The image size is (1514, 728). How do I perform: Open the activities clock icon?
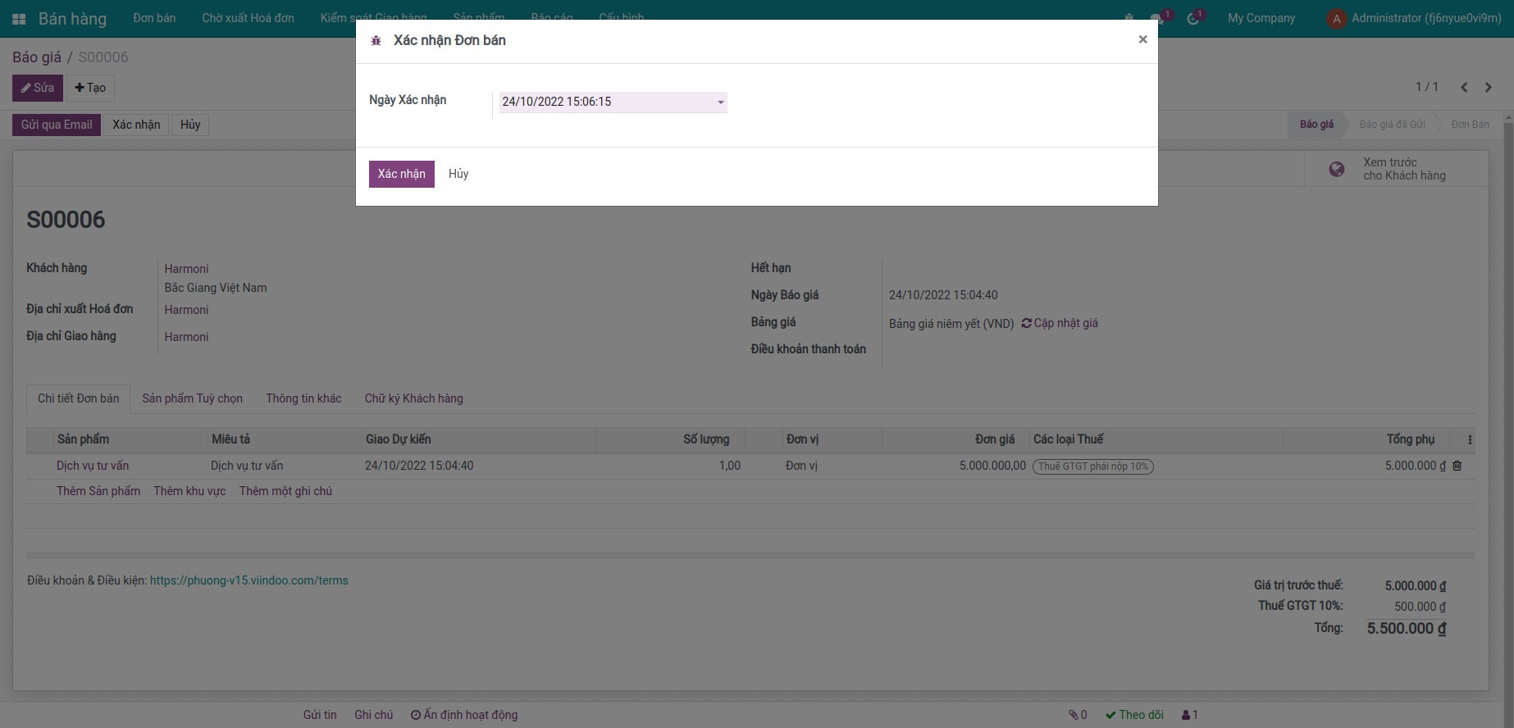click(x=1193, y=18)
